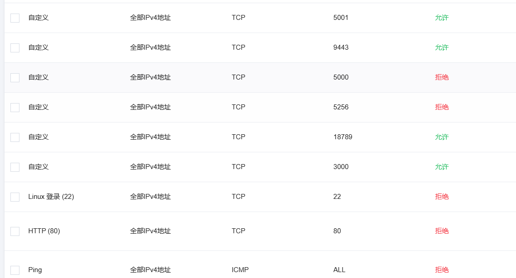The width and height of the screenshot is (516, 278).
Task: Click the Linux 登录 (22) application label
Action: 51,197
